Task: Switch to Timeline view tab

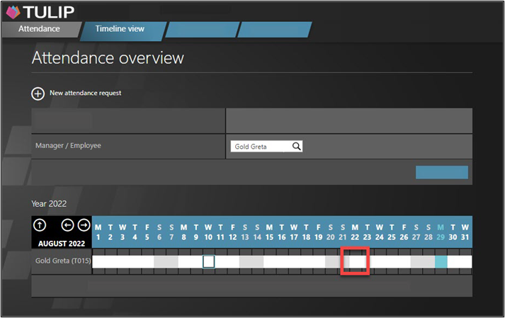Action: point(121,29)
